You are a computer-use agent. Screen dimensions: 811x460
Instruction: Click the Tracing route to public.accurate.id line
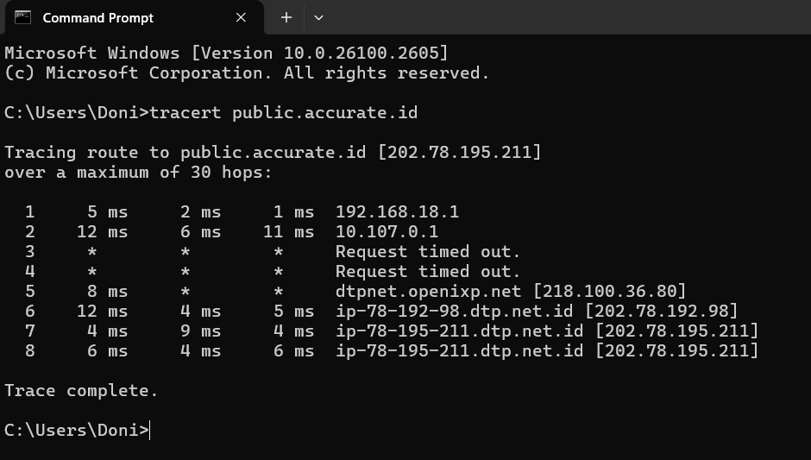[273, 152]
